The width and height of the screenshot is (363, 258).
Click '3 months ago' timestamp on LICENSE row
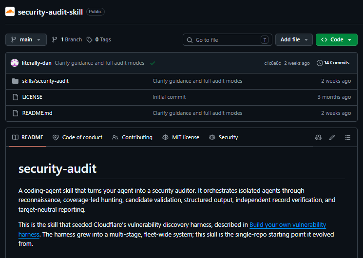pos(334,97)
